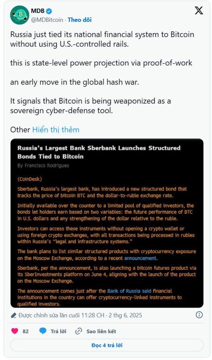Open the announcement link in the article

point(140,258)
